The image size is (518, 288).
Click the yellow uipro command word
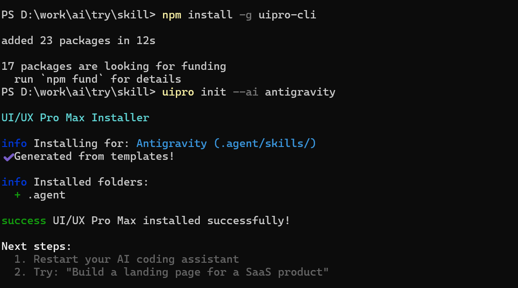coord(178,92)
